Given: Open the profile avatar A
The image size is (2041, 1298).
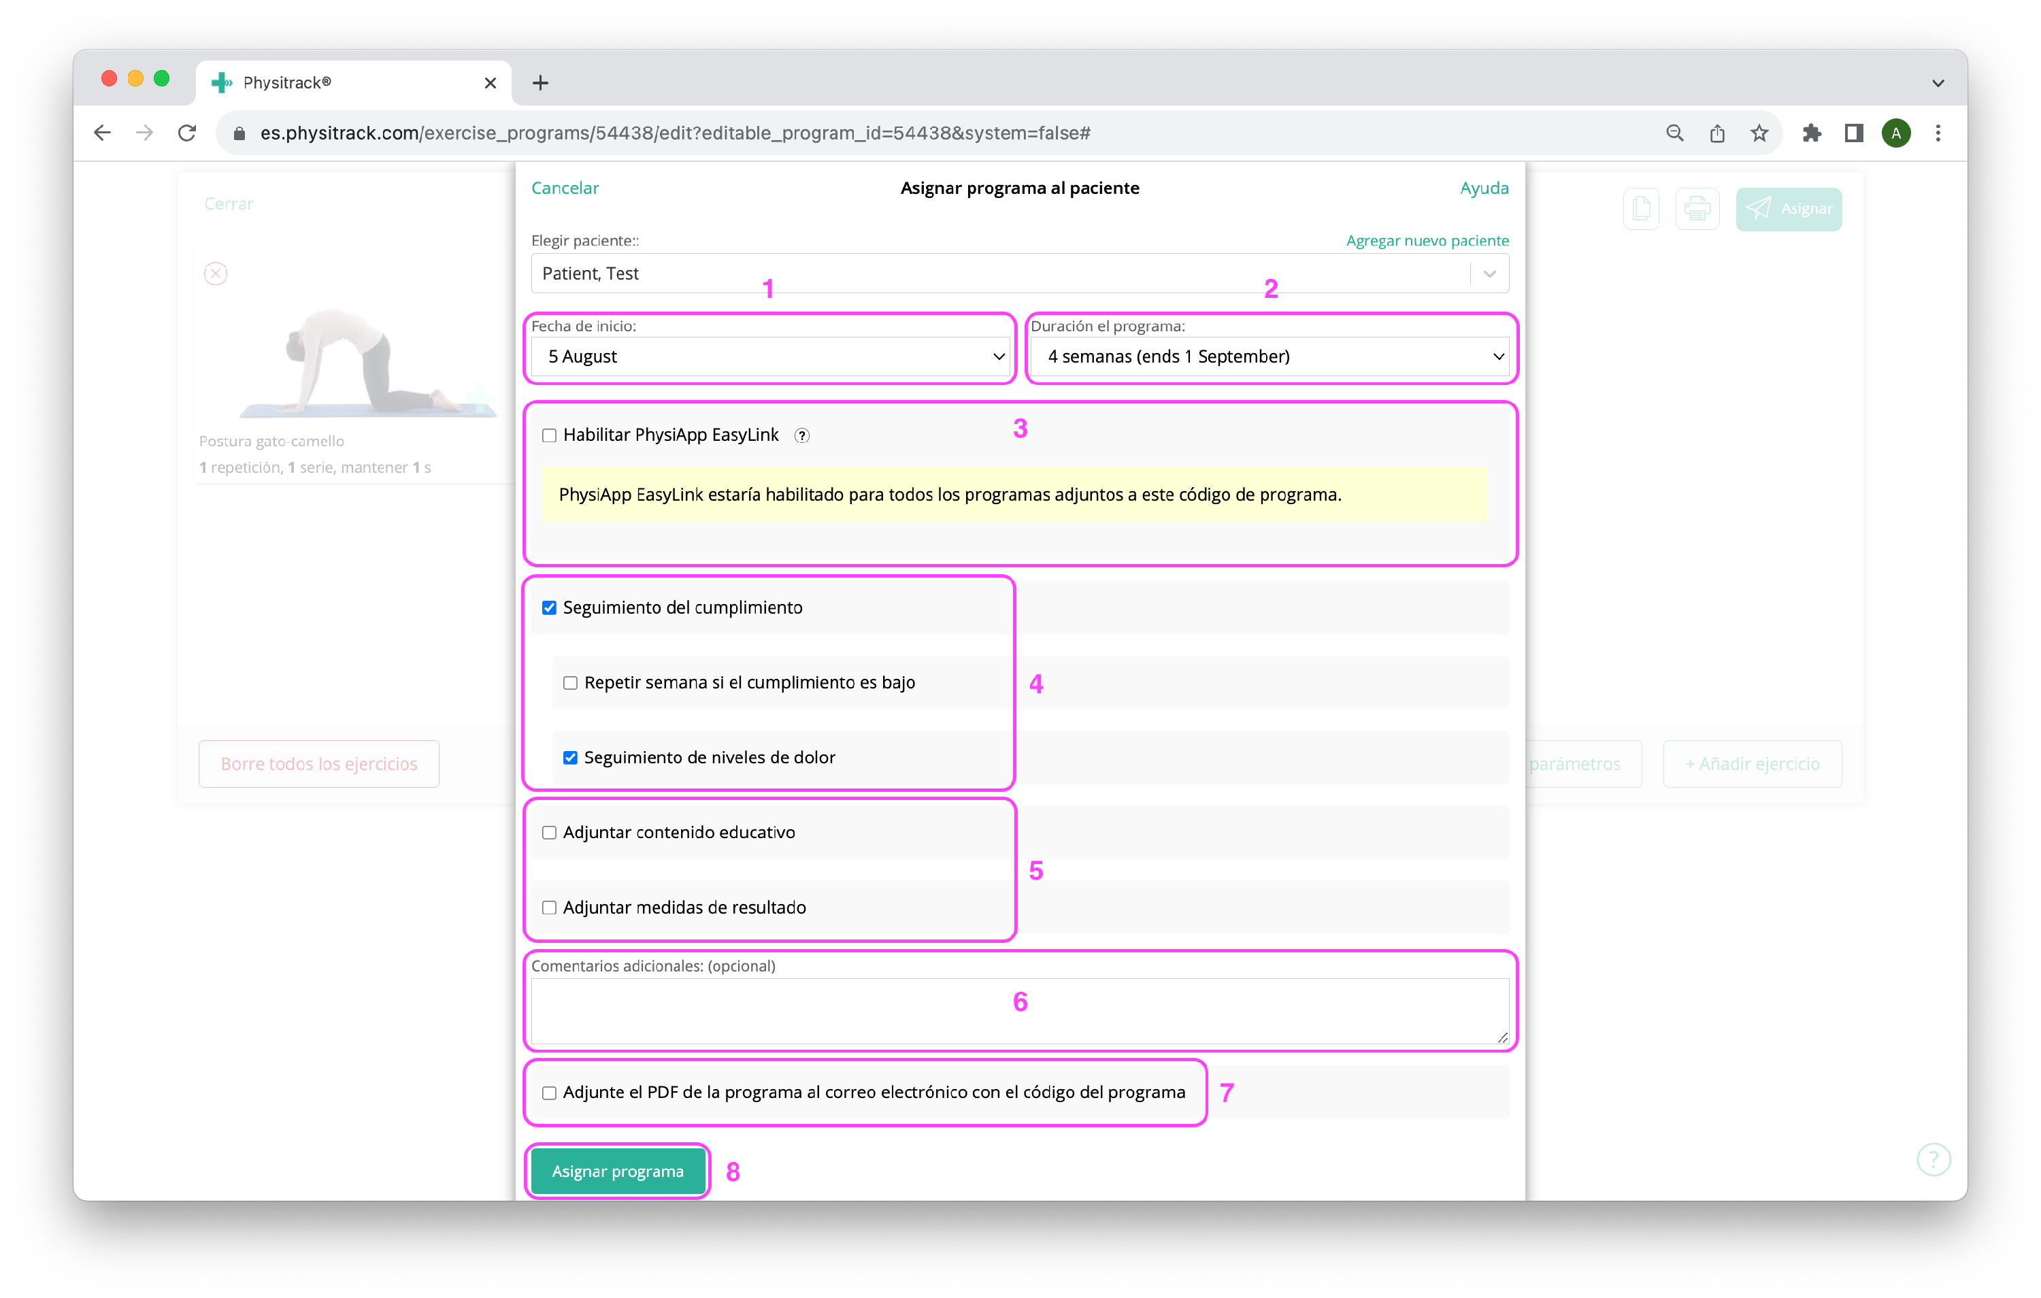Looking at the screenshot, I should coord(1896,133).
